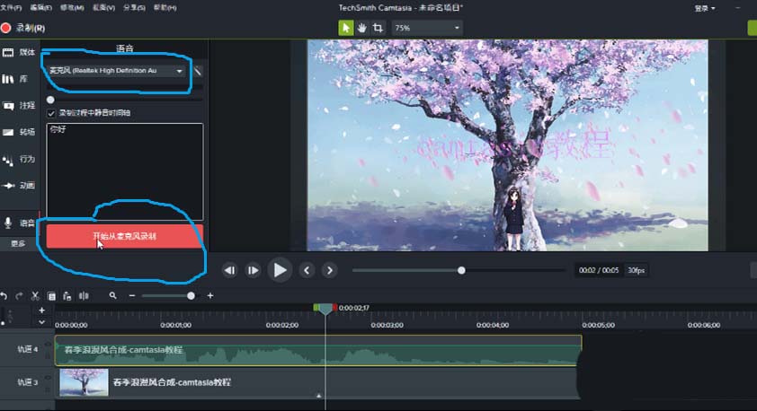This screenshot has height=411, width=757.
Task: Toggle visibility eye on 轨道 3
Action: coord(48,377)
